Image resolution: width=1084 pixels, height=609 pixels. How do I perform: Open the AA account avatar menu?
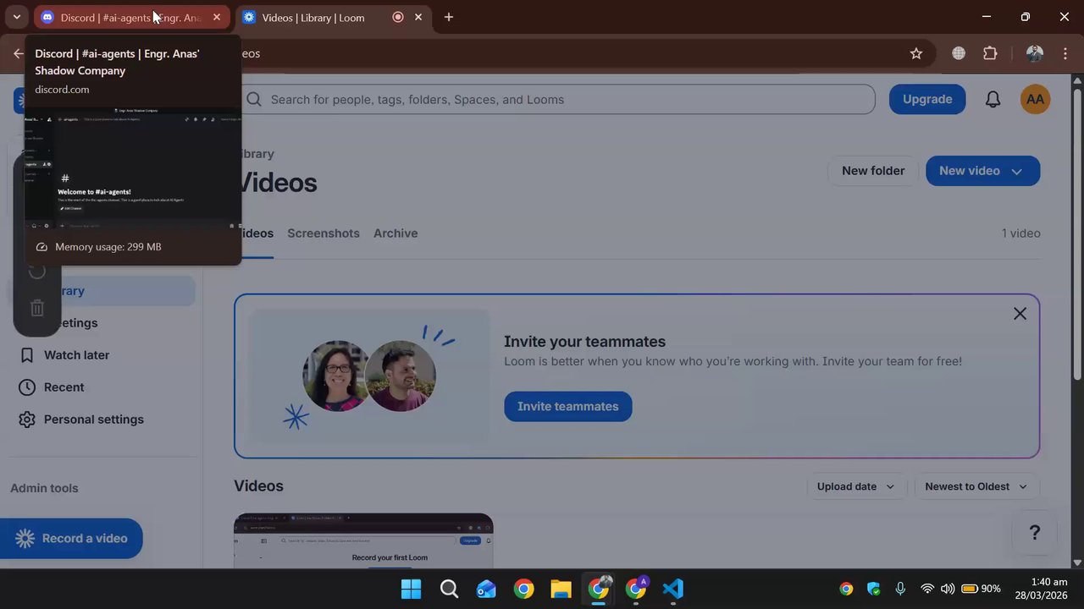pyautogui.click(x=1035, y=99)
